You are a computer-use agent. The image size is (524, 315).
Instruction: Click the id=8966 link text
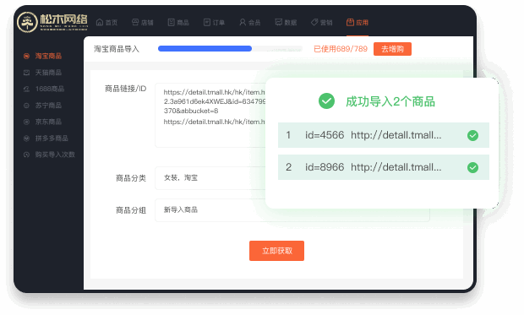373,167
